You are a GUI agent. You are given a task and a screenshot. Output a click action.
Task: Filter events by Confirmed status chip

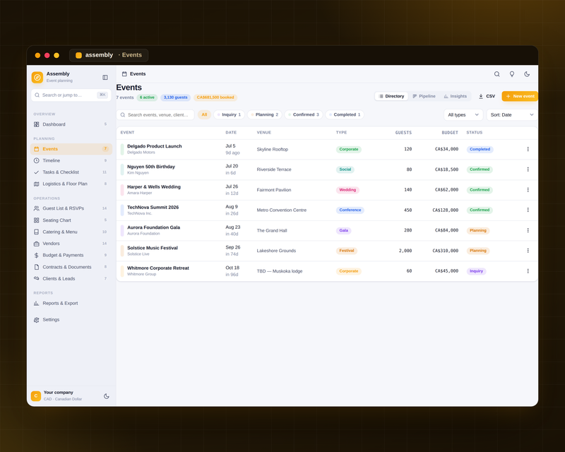[304, 114]
